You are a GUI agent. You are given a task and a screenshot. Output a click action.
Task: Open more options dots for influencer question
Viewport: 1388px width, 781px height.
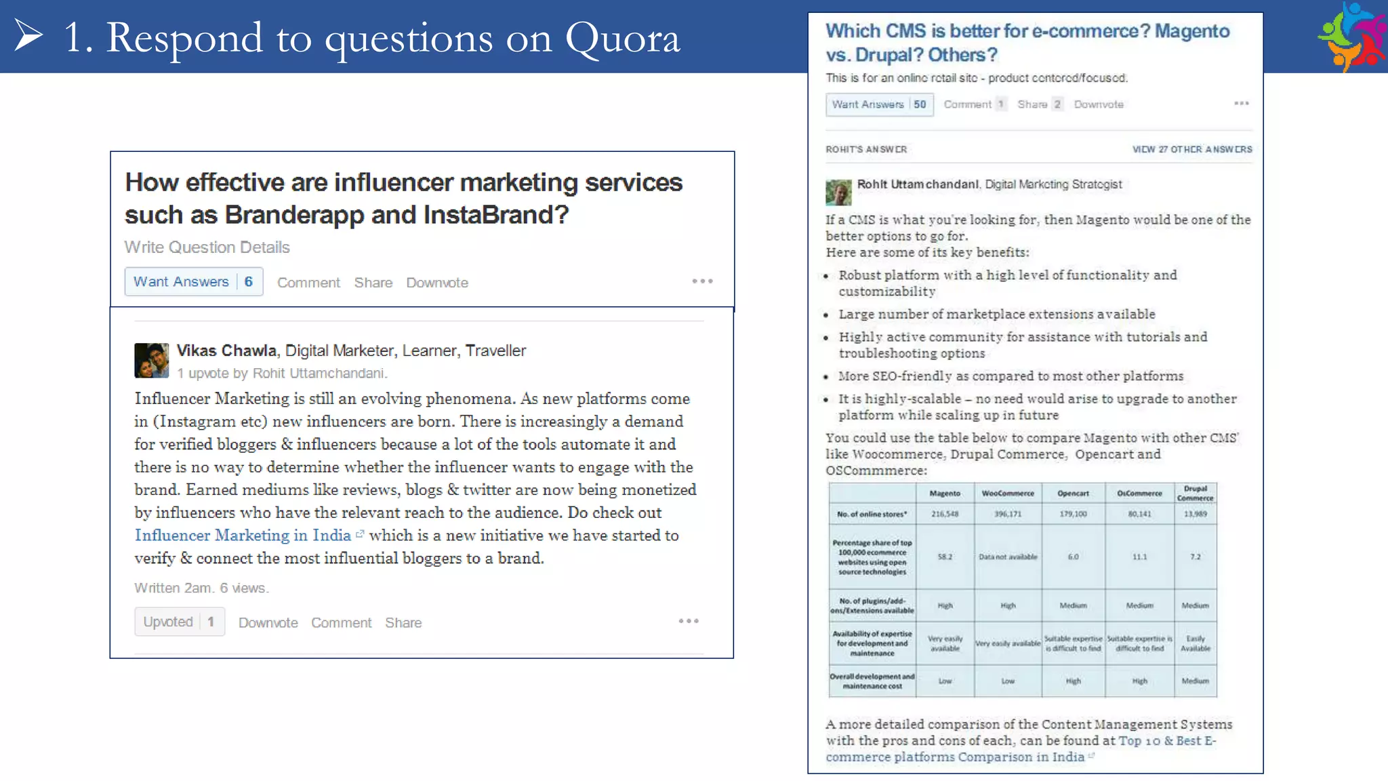(702, 281)
